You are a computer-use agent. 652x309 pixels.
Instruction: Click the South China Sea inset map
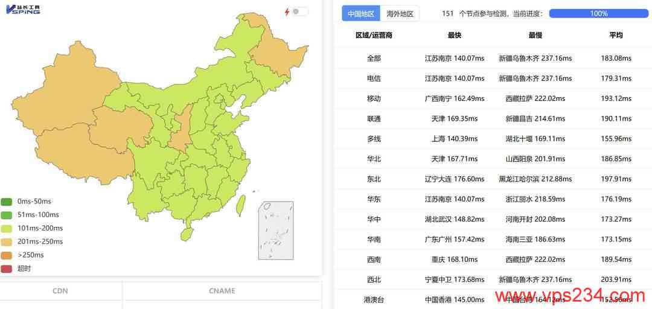(x=276, y=231)
